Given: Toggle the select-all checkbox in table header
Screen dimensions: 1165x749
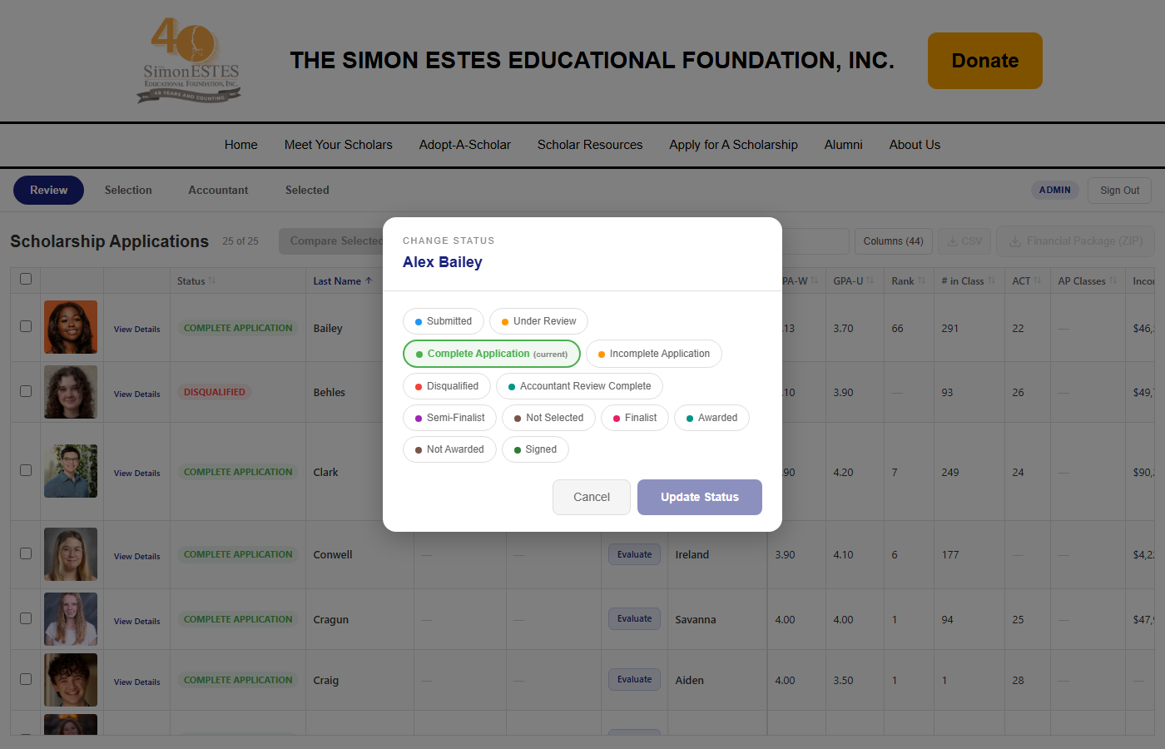Looking at the screenshot, I should pyautogui.click(x=25, y=280).
